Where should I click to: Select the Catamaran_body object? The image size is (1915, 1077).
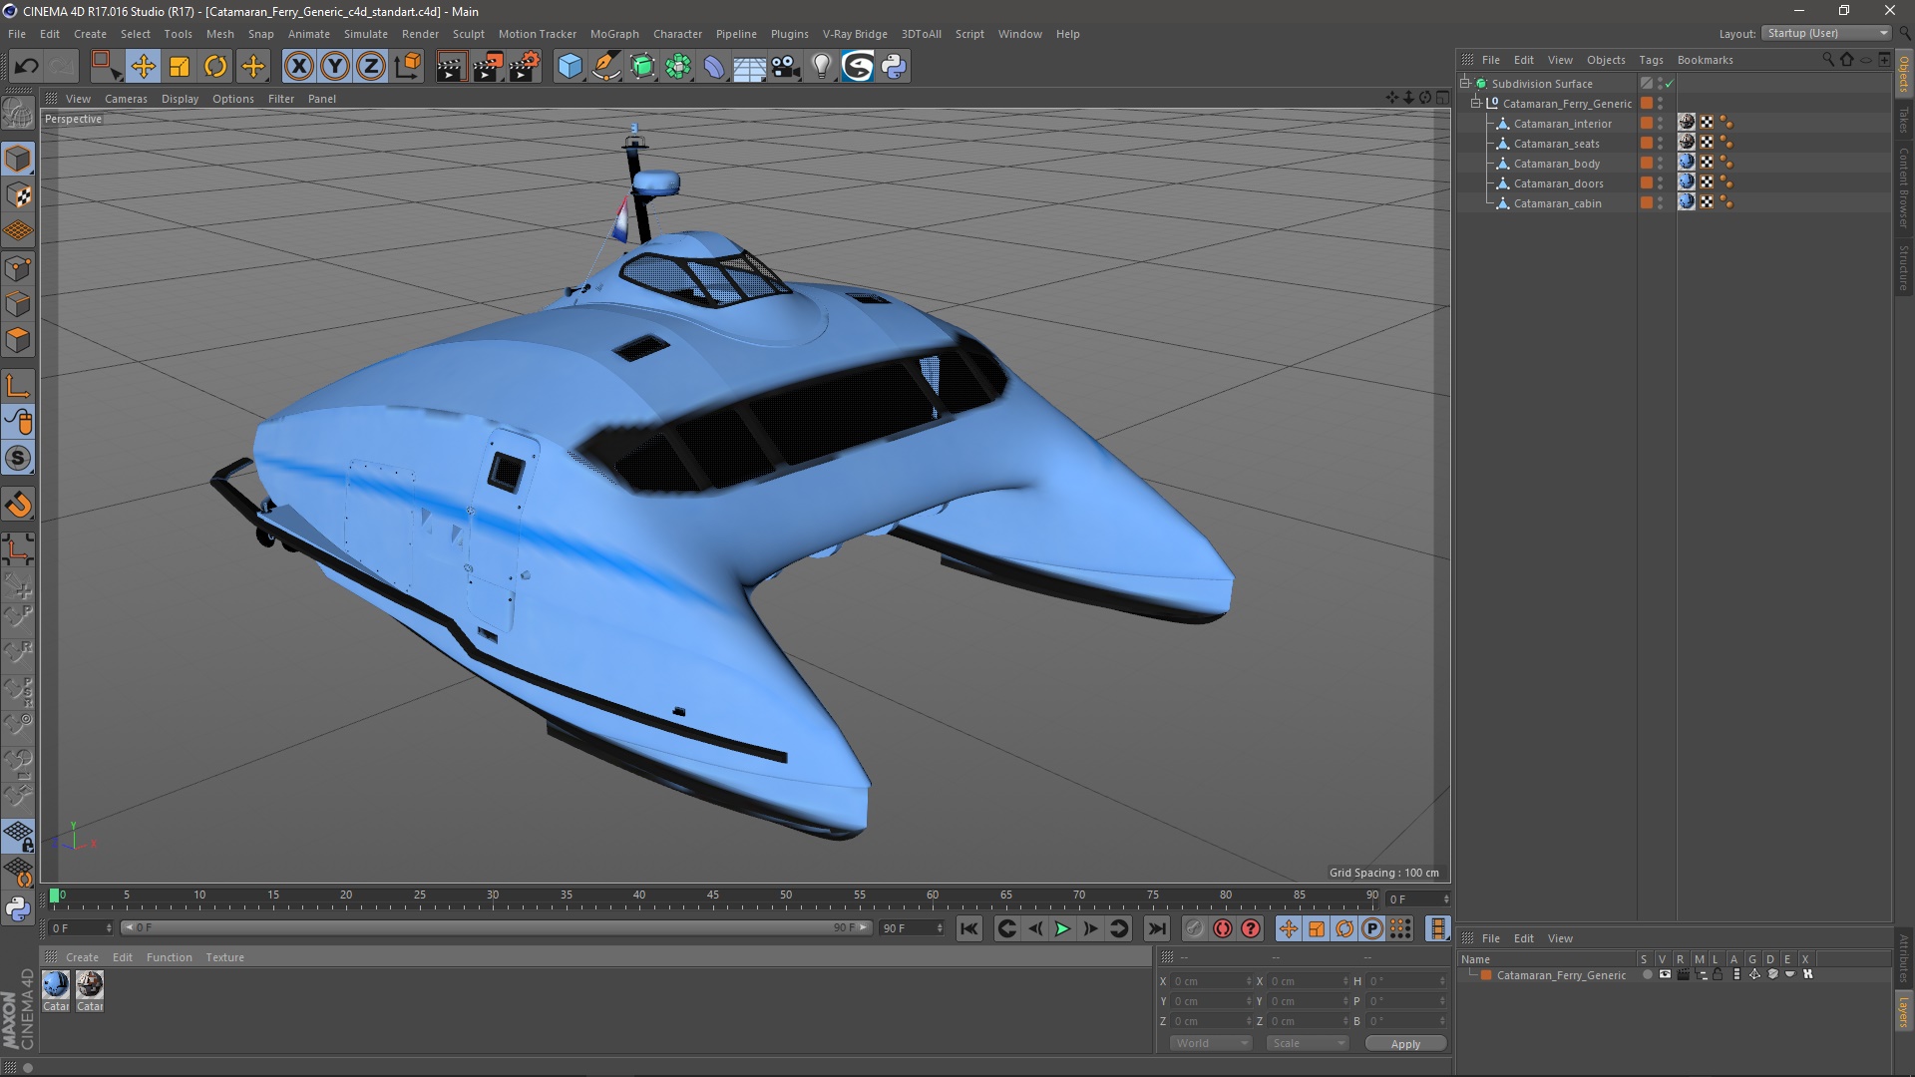coord(1556,164)
